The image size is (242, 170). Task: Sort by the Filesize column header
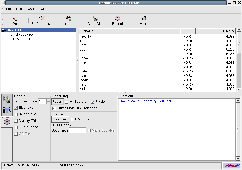[216, 31]
